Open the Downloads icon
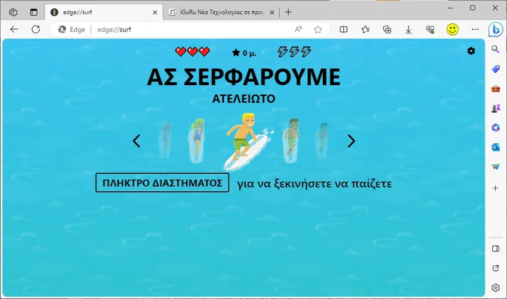This screenshot has height=299, width=507. [409, 29]
